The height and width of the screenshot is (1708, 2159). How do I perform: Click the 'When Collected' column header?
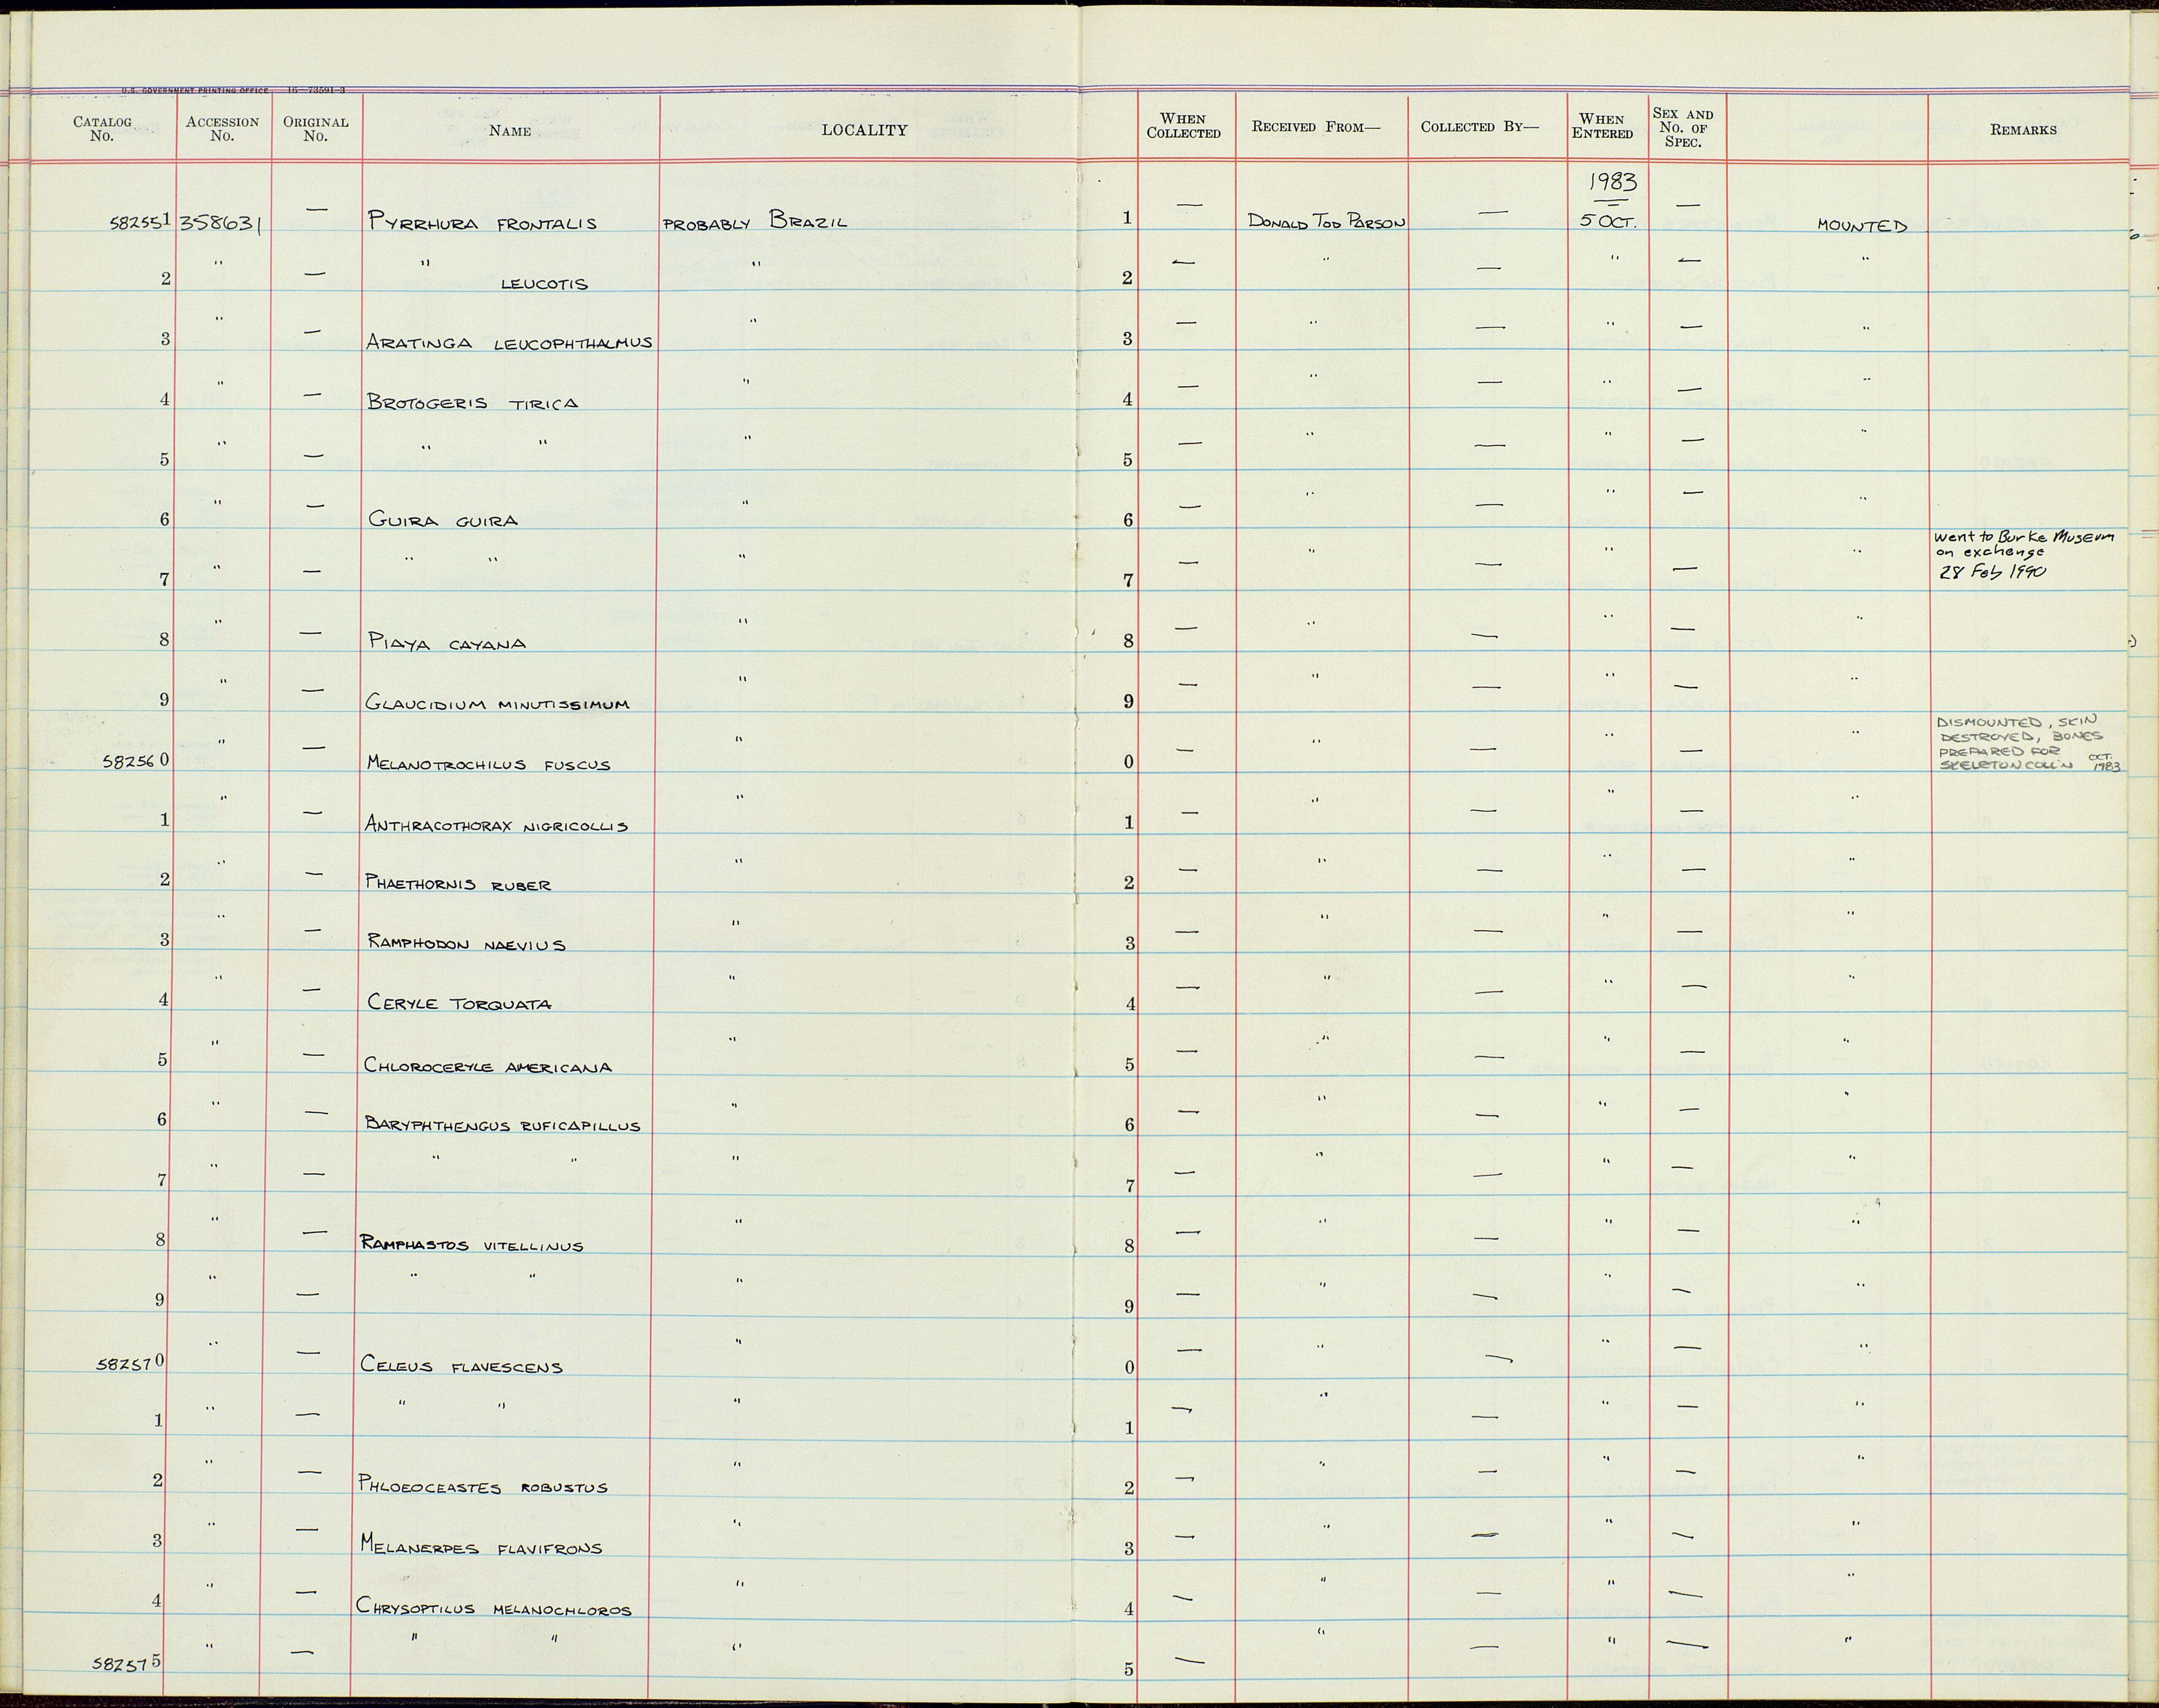1183,126
